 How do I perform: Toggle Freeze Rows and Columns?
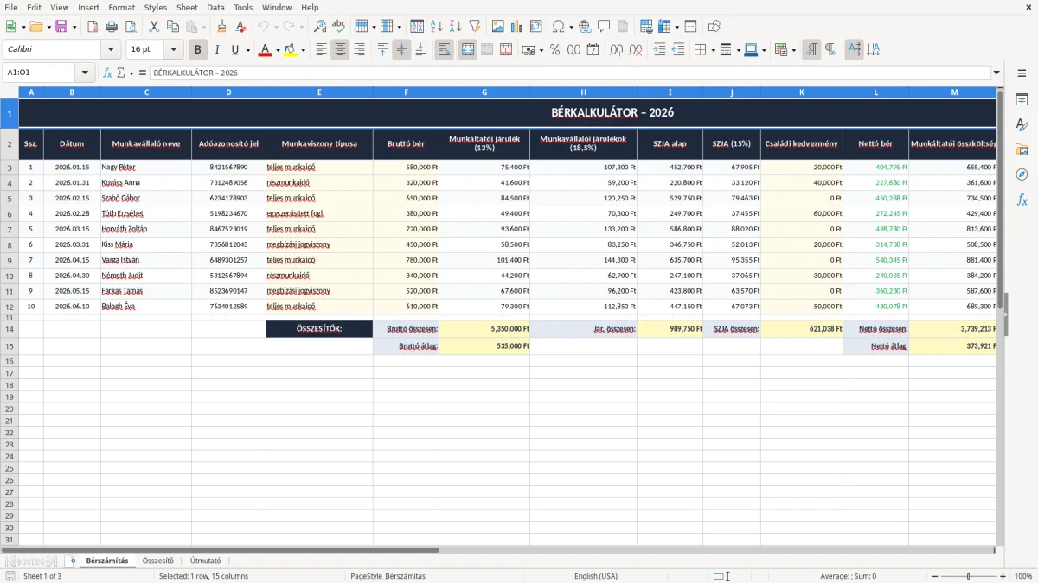click(663, 27)
